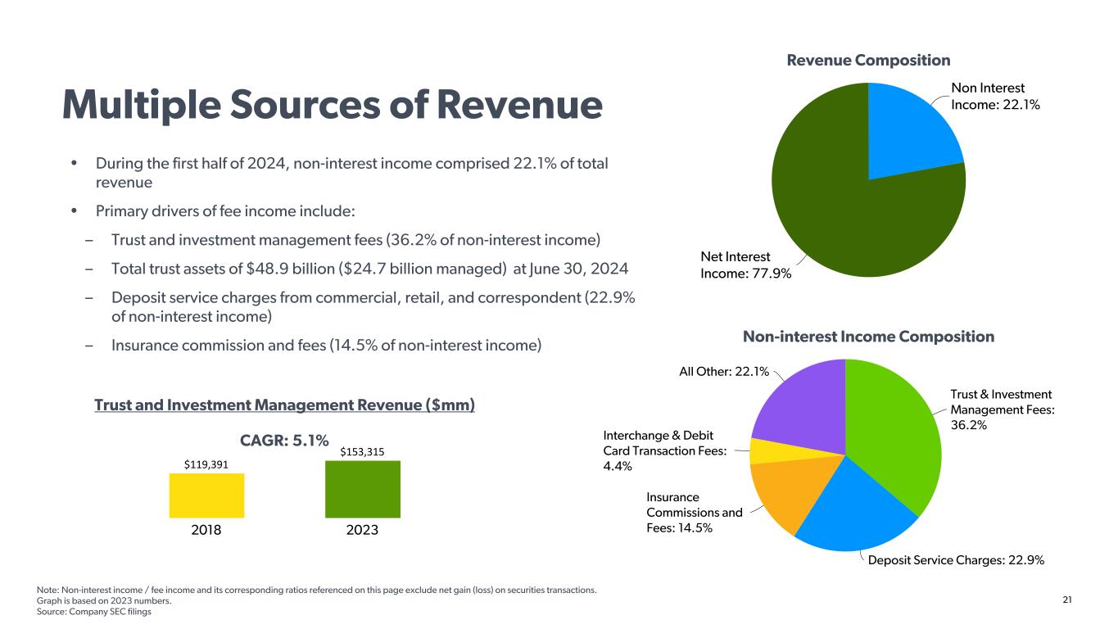Viewport: 1118px width, 629px height.
Task: Click the $119,391 bar value label
Action: 206,464
